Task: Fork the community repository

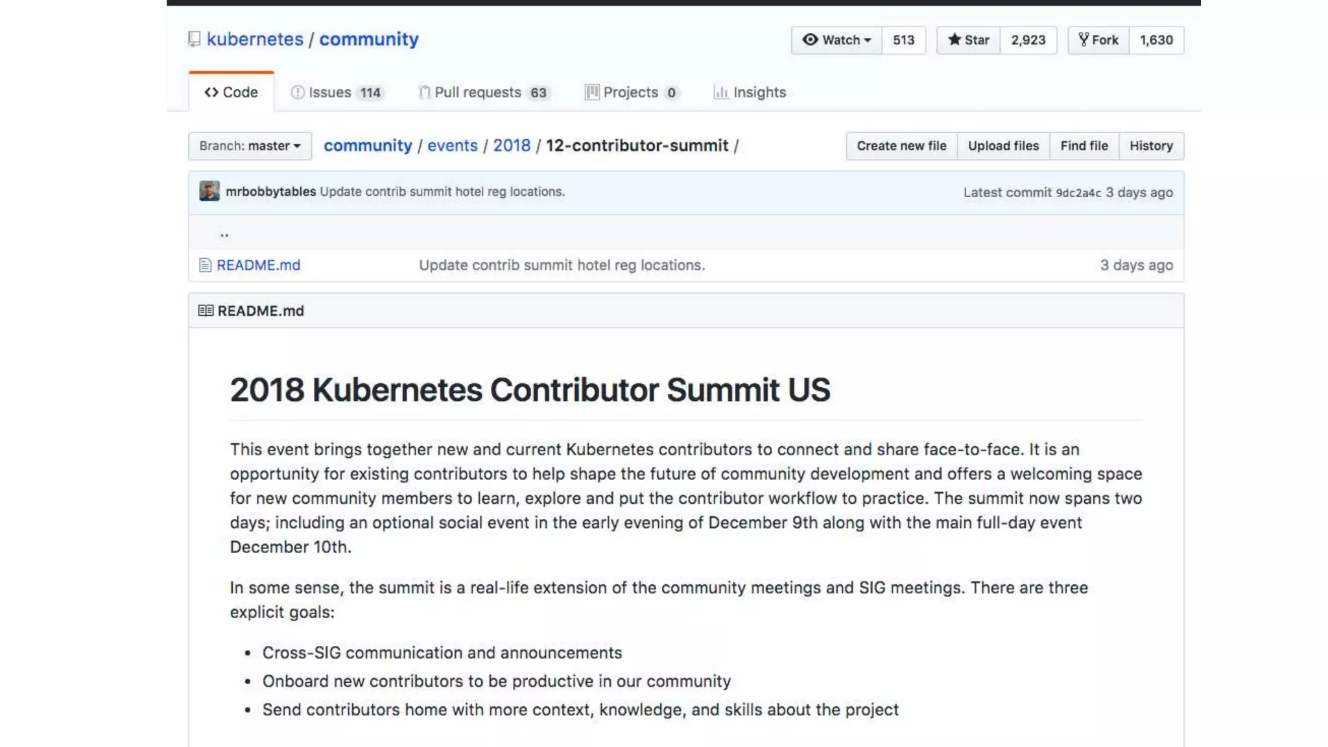Action: [x=1098, y=40]
